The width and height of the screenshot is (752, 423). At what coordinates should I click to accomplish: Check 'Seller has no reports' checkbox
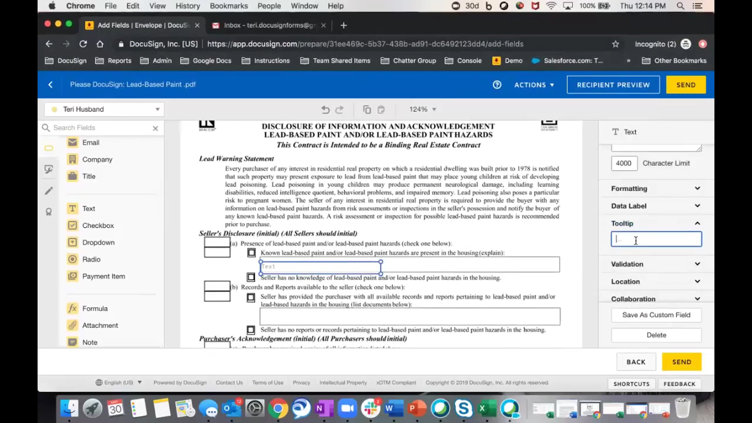click(251, 330)
